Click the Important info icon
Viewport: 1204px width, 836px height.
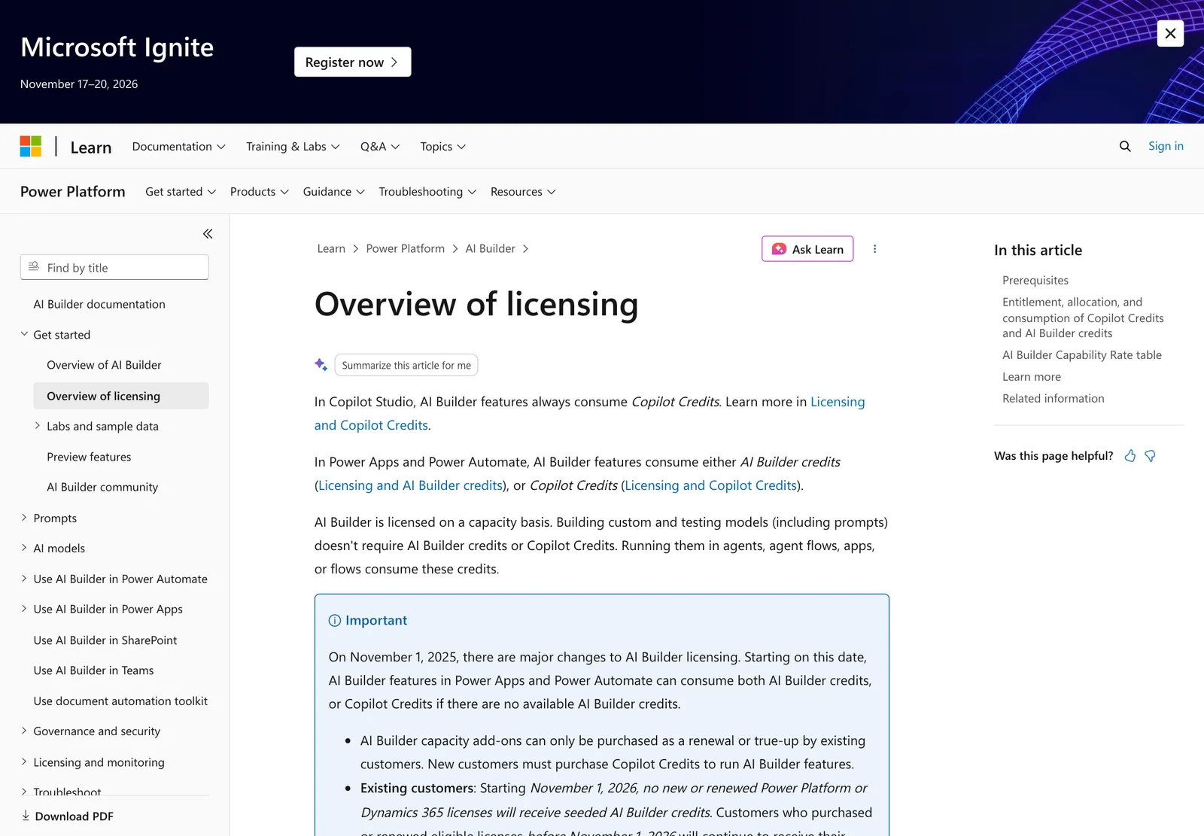(x=335, y=621)
